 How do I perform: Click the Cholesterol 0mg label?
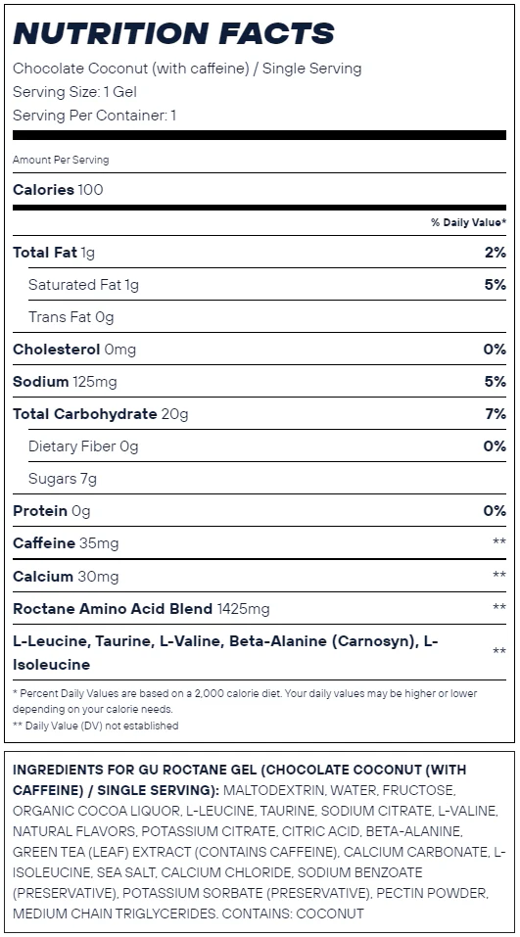74,349
